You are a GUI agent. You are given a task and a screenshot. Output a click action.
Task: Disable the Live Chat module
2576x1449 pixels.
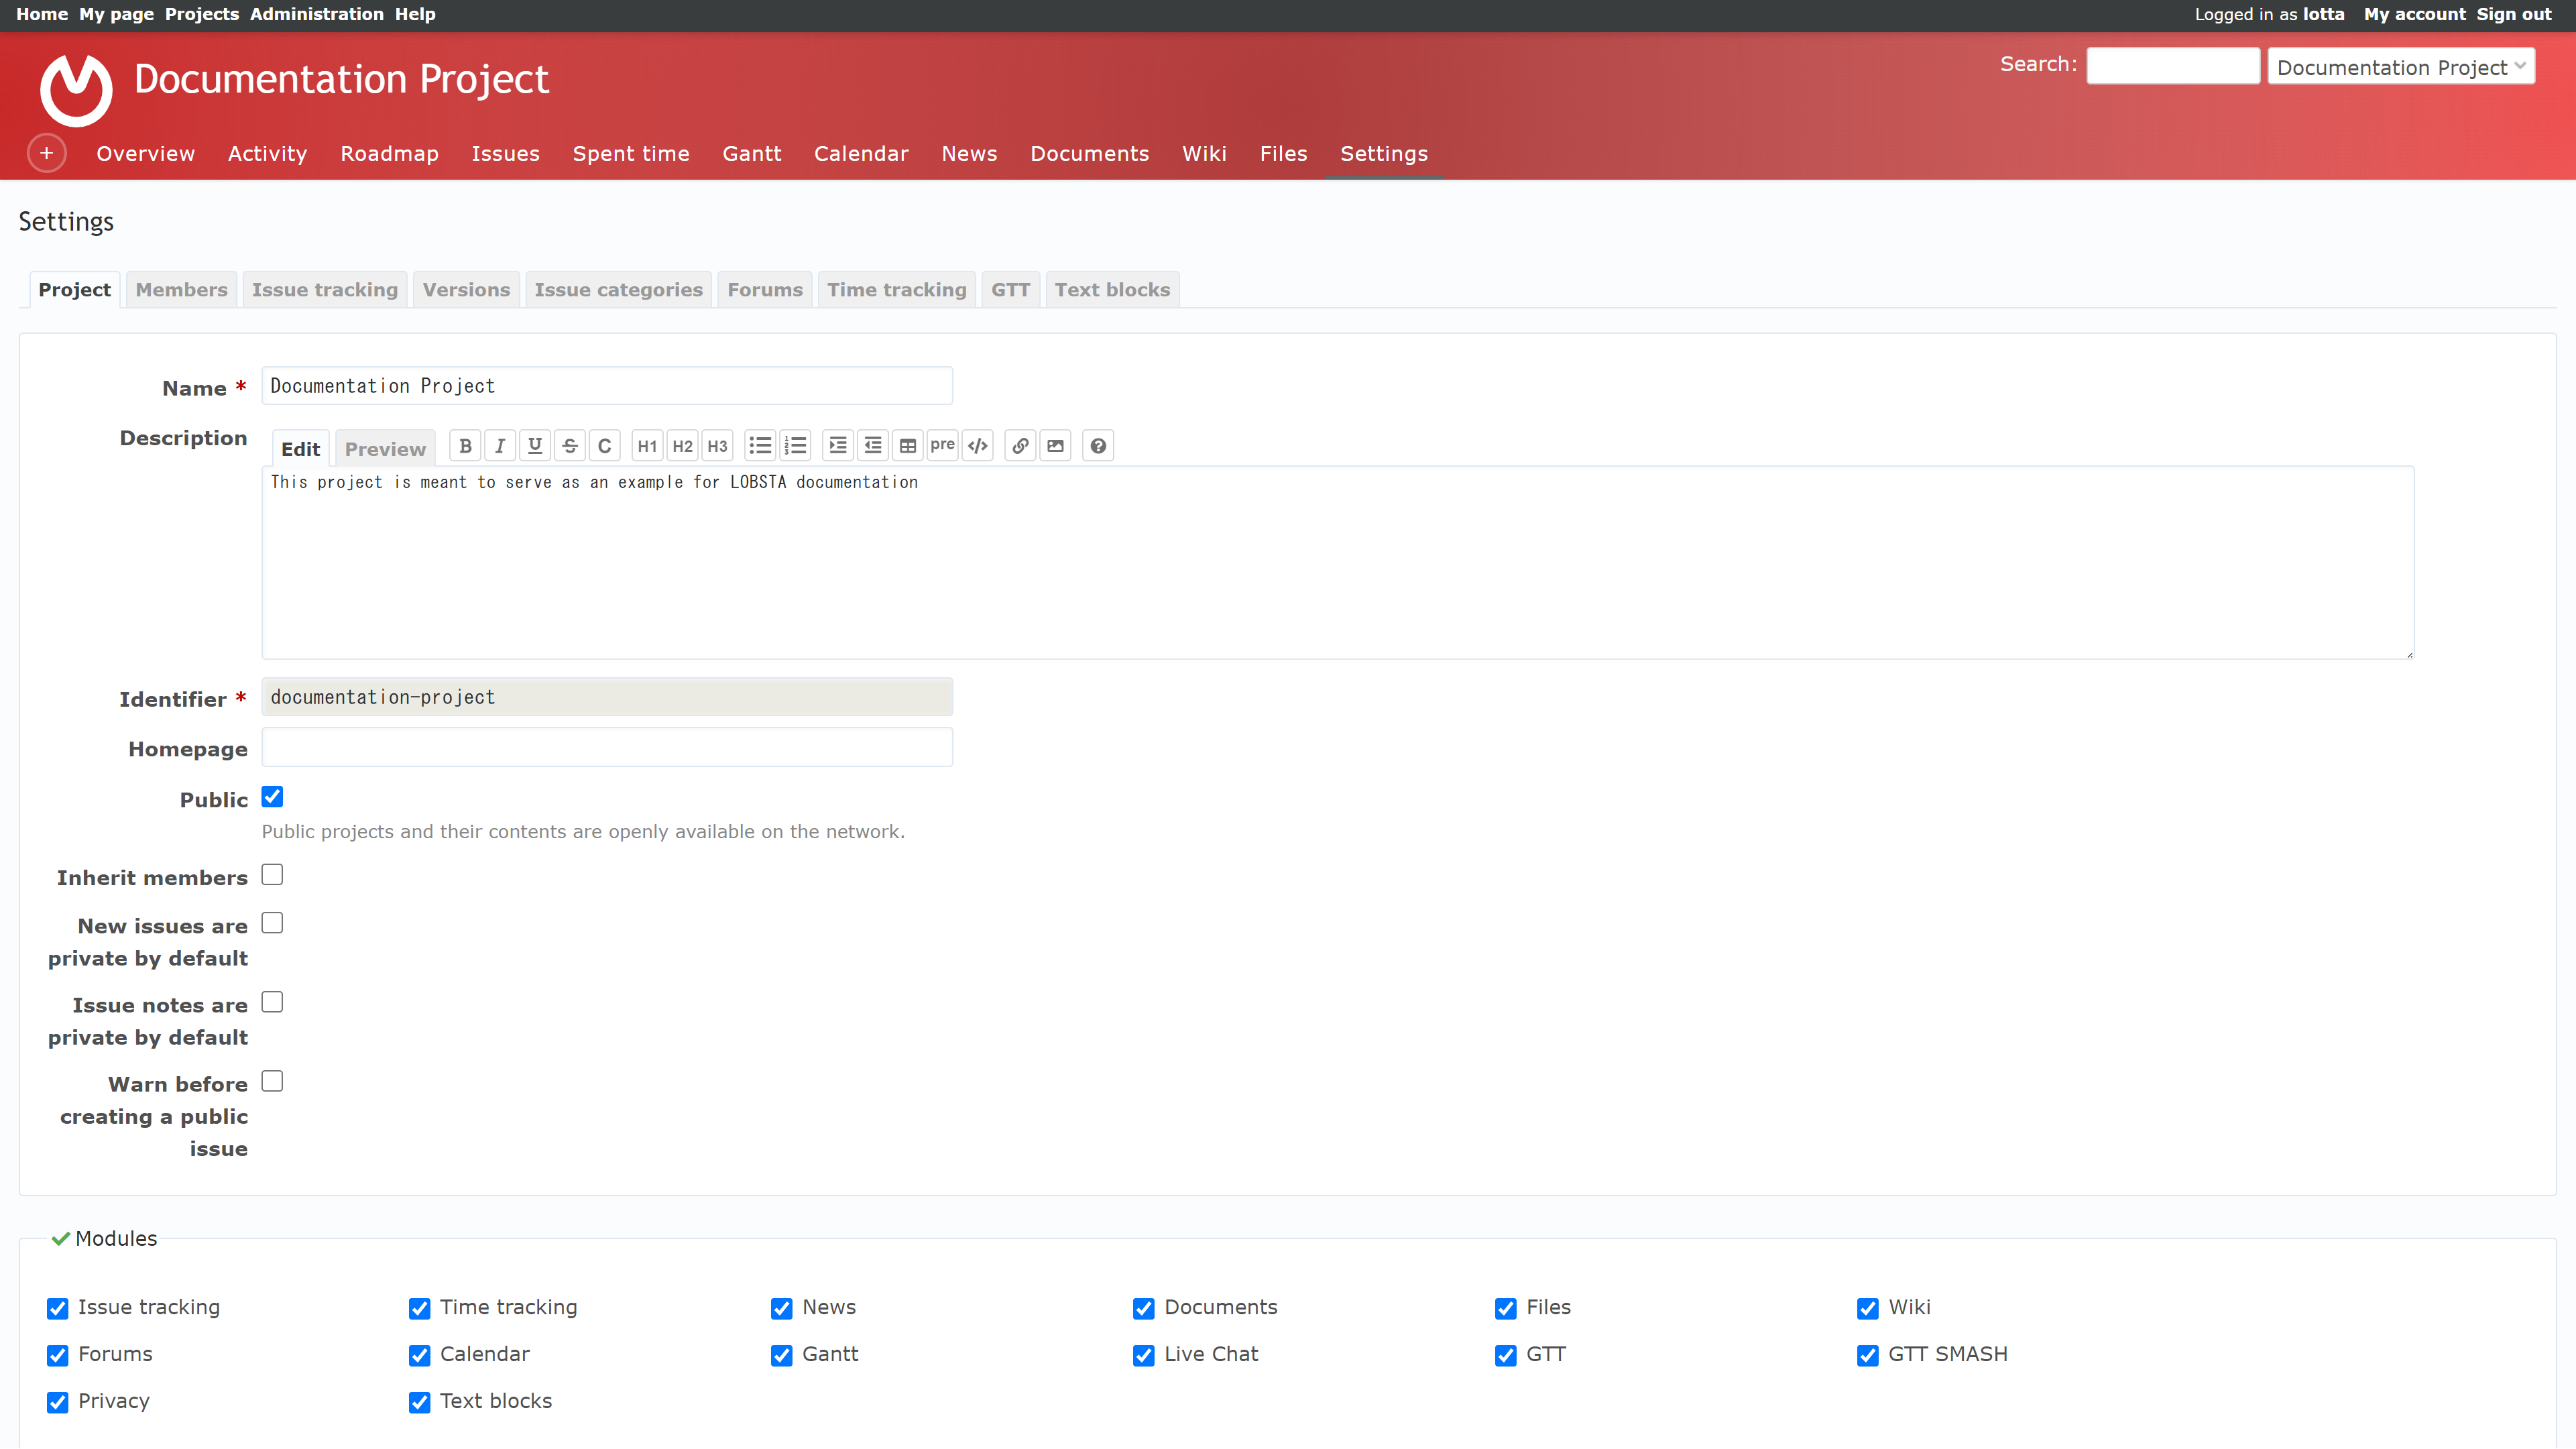click(x=1144, y=1356)
